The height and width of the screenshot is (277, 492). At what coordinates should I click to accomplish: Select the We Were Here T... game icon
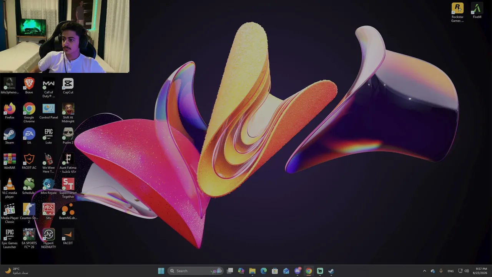tap(48, 164)
